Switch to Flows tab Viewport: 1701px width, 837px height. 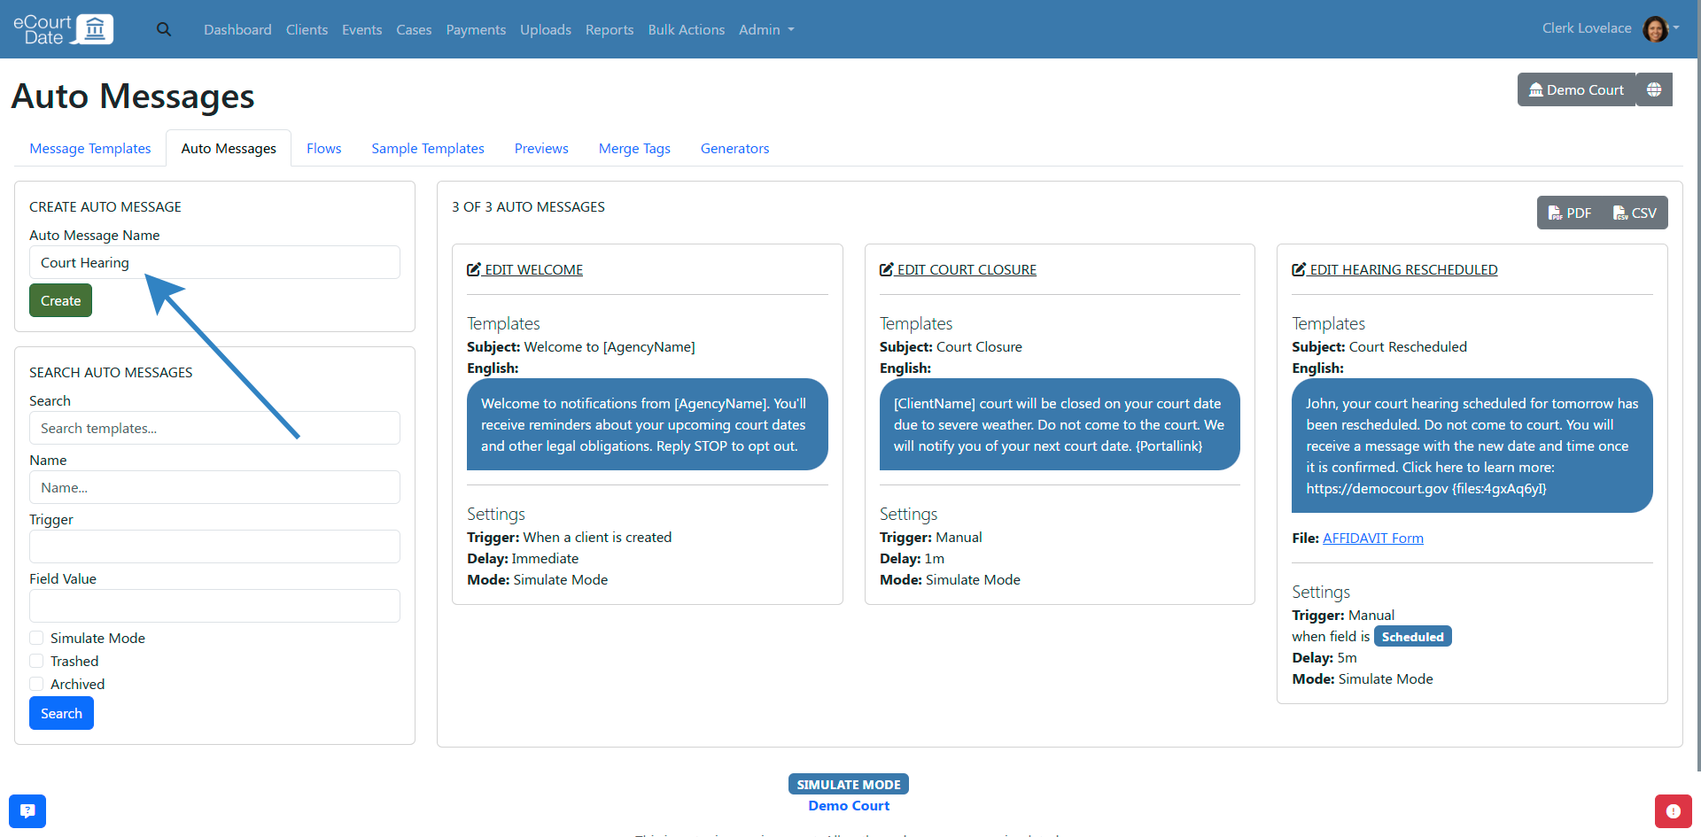coord(324,148)
